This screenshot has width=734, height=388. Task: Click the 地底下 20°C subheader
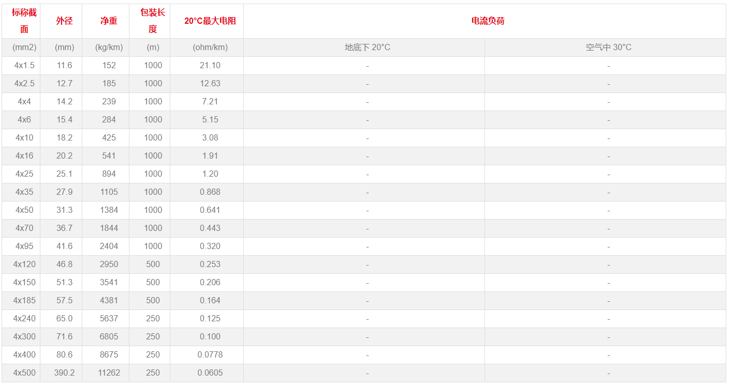368,48
